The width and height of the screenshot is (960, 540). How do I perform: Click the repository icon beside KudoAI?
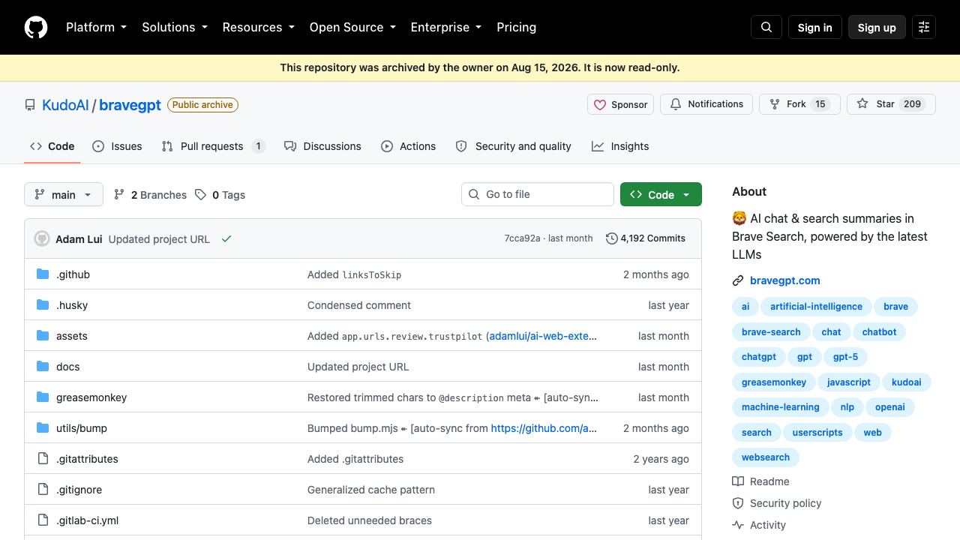tap(30, 105)
